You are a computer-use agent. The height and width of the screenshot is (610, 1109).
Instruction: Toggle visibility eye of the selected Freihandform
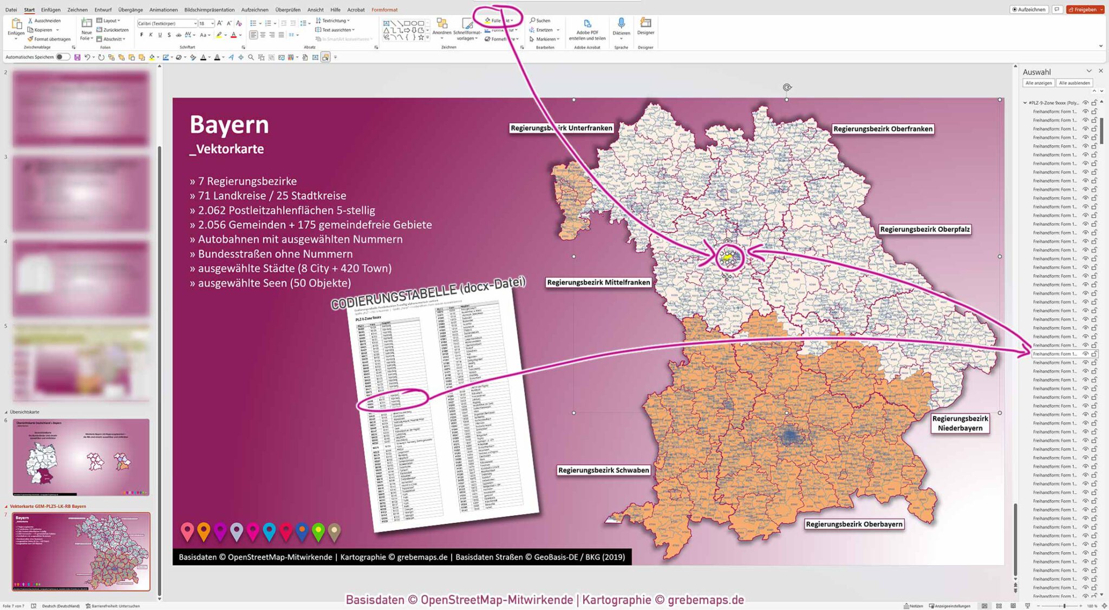click(x=1085, y=353)
